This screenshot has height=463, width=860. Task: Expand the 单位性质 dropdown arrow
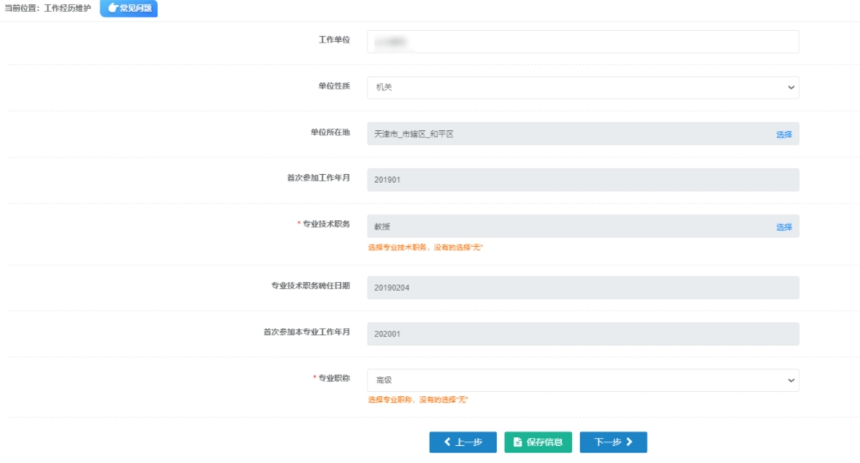pyautogui.click(x=790, y=87)
